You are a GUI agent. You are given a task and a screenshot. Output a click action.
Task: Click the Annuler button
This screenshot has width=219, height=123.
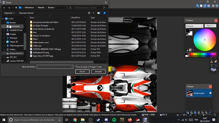click(x=98, y=71)
